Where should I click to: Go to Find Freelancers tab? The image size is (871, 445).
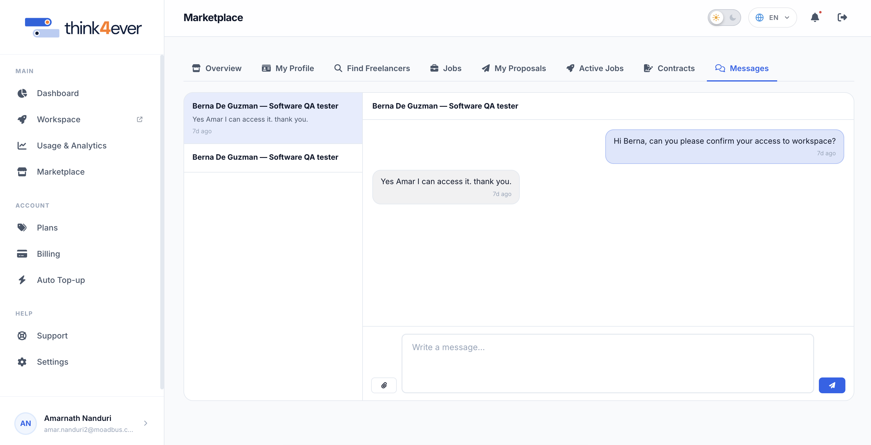pos(372,68)
